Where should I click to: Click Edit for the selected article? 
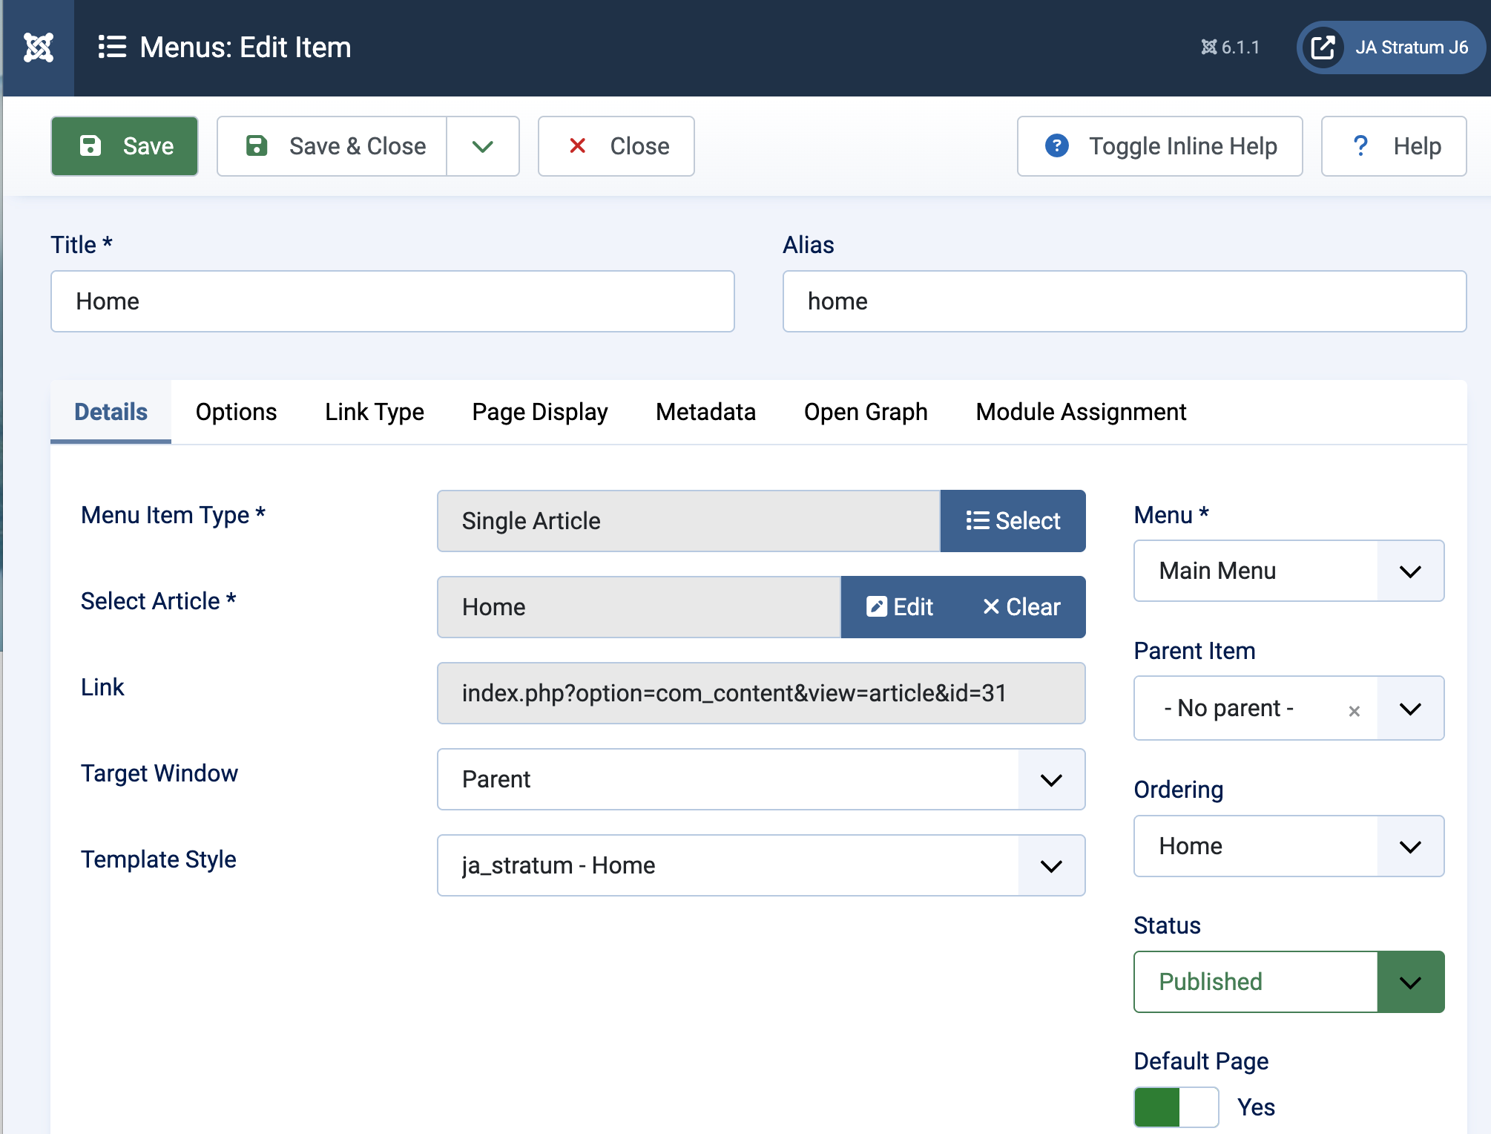pos(900,607)
